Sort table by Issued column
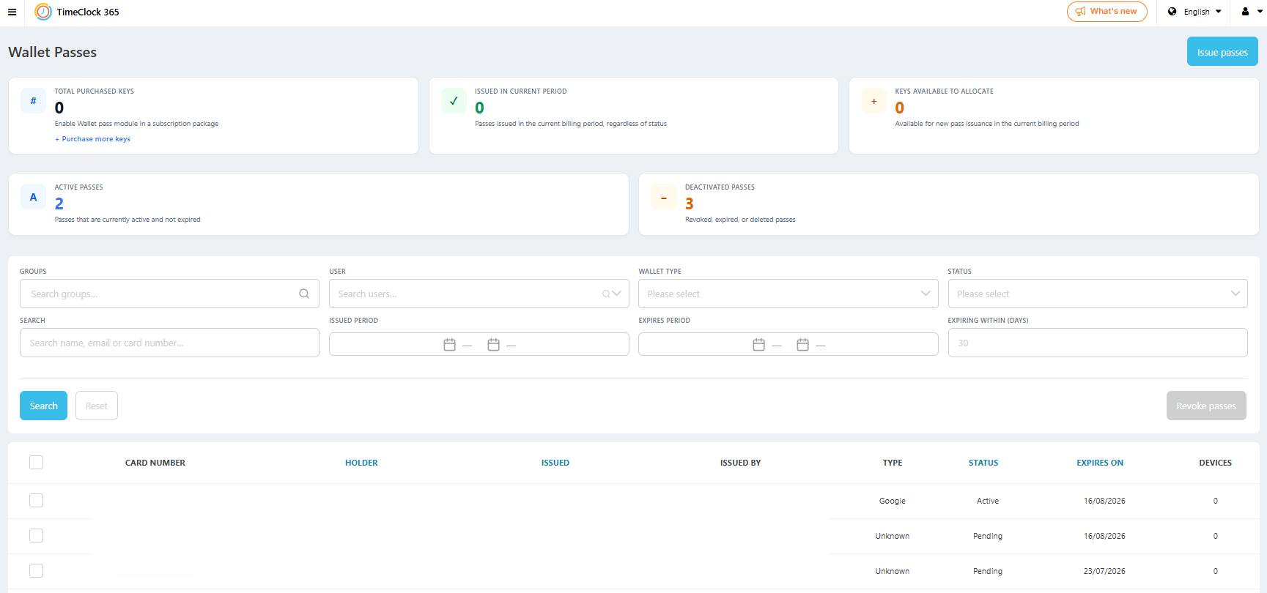Viewport: 1267px width, 593px height. [x=555, y=463]
